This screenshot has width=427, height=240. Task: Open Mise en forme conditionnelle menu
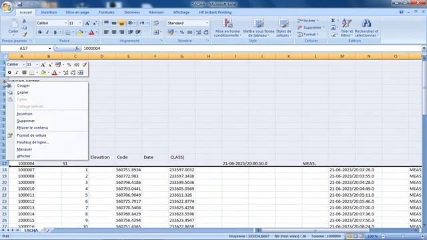228,28
